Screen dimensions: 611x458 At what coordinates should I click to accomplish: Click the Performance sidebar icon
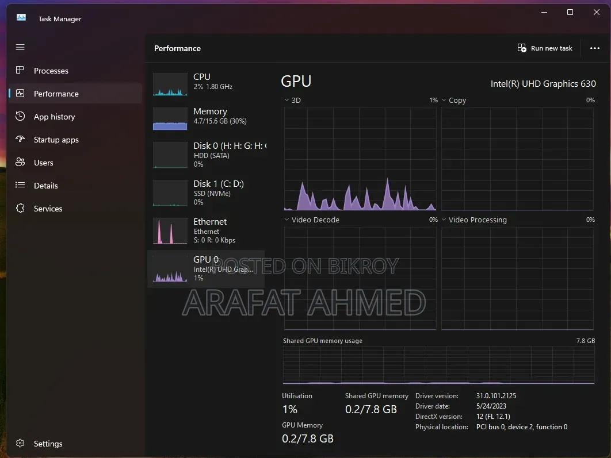(x=20, y=94)
